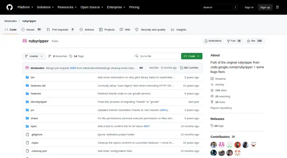Open the share folder
287x158 pixels.
(34, 118)
